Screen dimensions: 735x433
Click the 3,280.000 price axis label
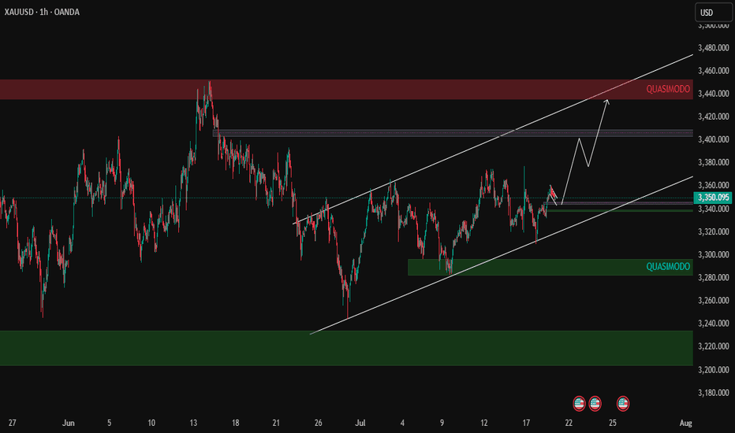click(714, 278)
